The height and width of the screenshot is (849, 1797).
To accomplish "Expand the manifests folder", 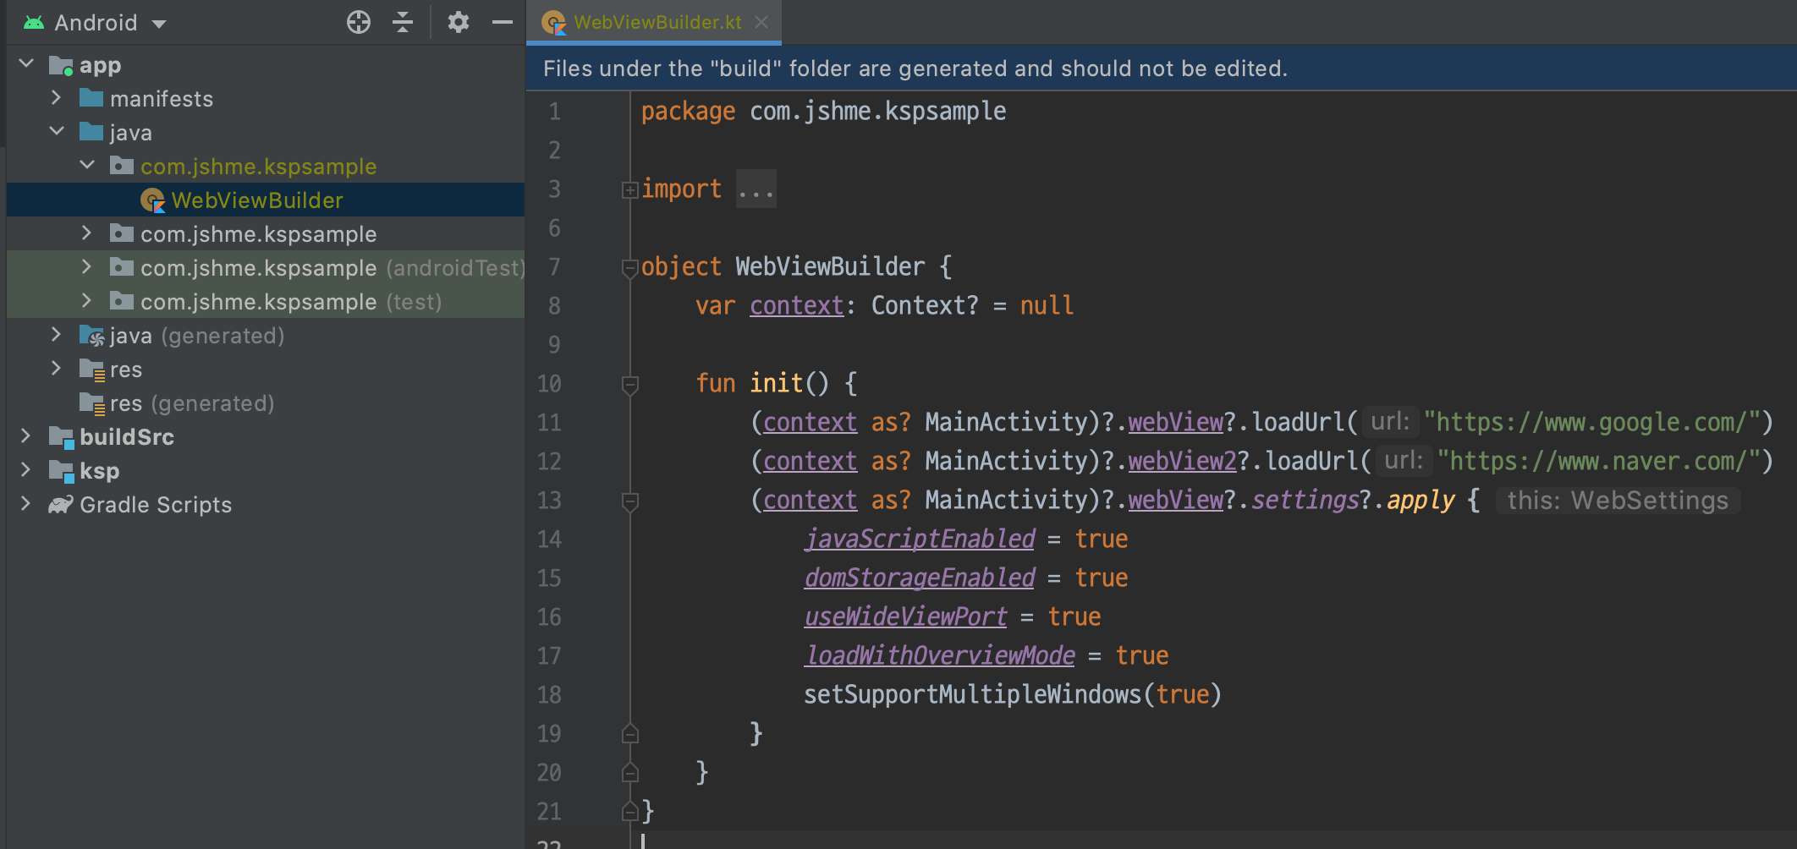I will [x=57, y=98].
